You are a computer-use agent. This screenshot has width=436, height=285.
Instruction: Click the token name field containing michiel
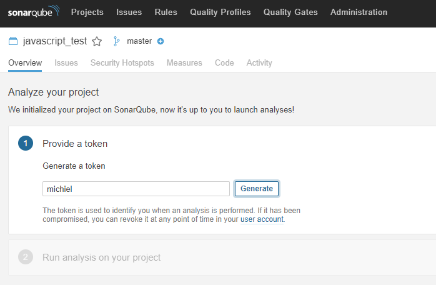click(136, 189)
